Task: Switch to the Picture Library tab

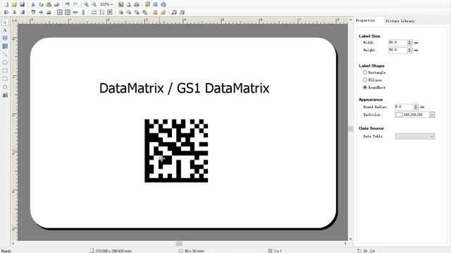Action: (400, 21)
